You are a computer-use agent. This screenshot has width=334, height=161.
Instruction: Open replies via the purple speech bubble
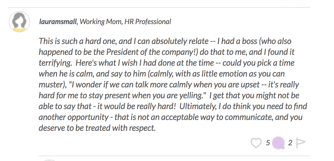click(278, 143)
